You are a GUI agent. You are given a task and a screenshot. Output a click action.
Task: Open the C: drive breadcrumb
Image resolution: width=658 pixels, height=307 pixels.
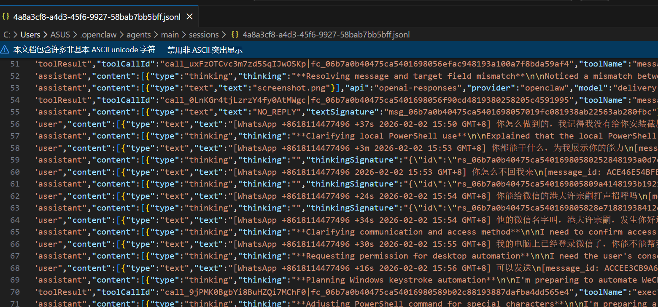coord(7,35)
